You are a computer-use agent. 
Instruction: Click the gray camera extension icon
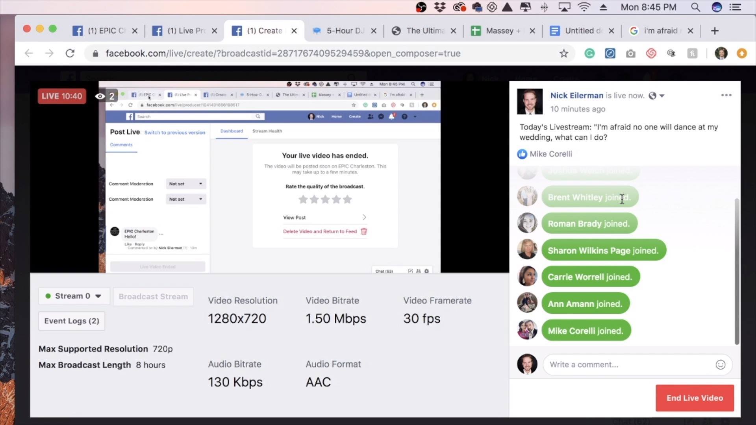tap(630, 53)
